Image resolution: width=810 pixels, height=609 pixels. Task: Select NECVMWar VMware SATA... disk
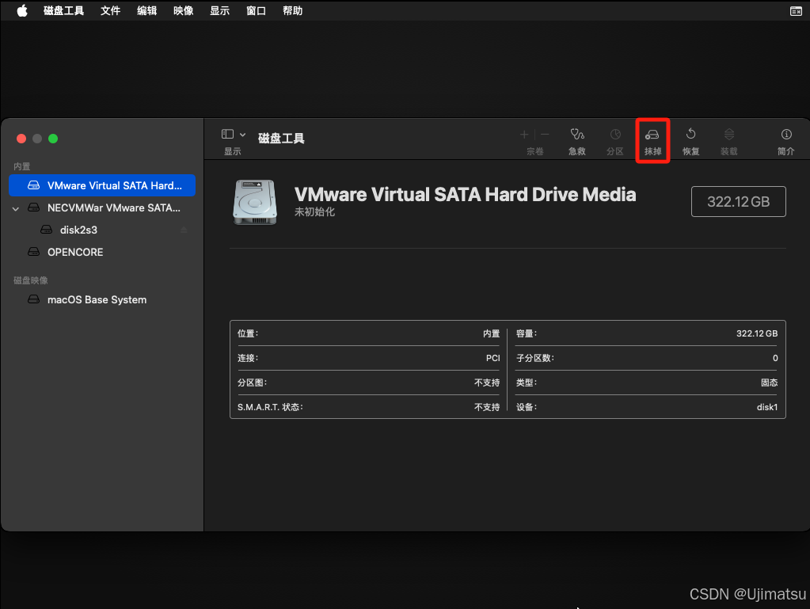[102, 207]
